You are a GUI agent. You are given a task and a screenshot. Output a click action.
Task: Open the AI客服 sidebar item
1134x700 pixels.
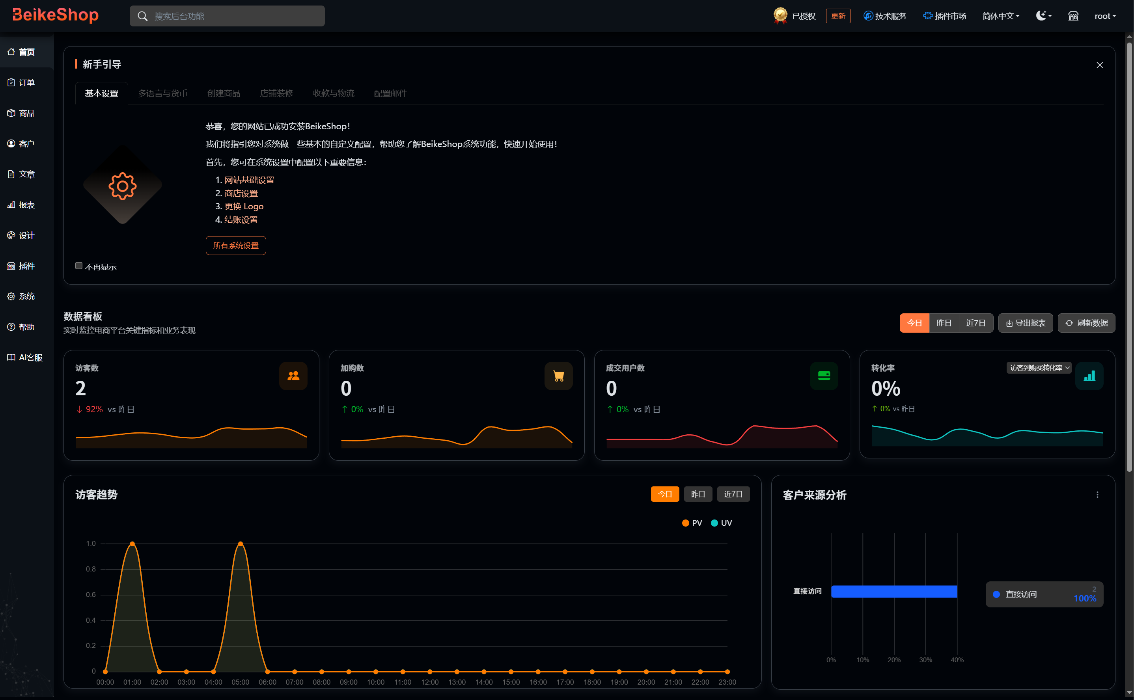(x=27, y=357)
